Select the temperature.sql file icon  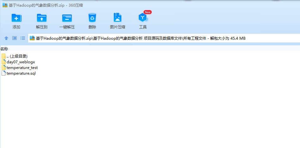tap(3, 73)
